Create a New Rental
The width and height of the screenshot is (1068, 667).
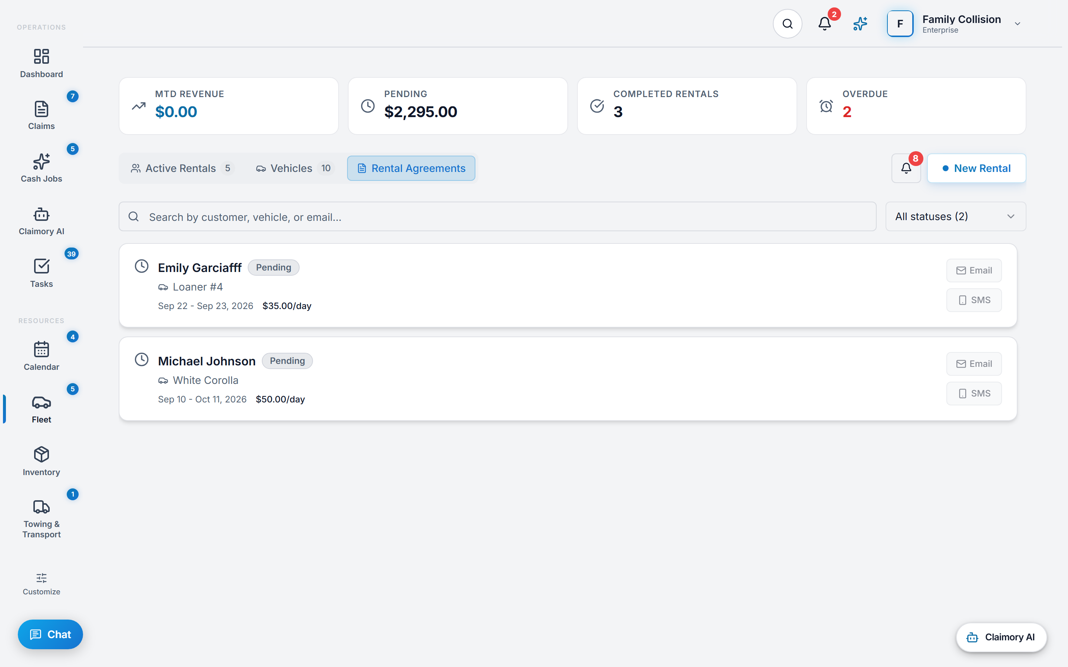[976, 168]
